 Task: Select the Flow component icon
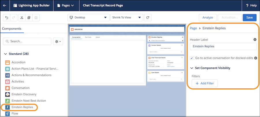[x=8, y=114]
